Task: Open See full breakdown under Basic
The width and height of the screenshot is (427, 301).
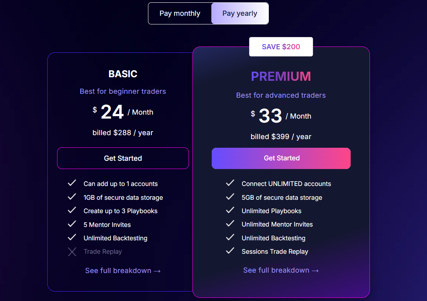Action: (123, 271)
